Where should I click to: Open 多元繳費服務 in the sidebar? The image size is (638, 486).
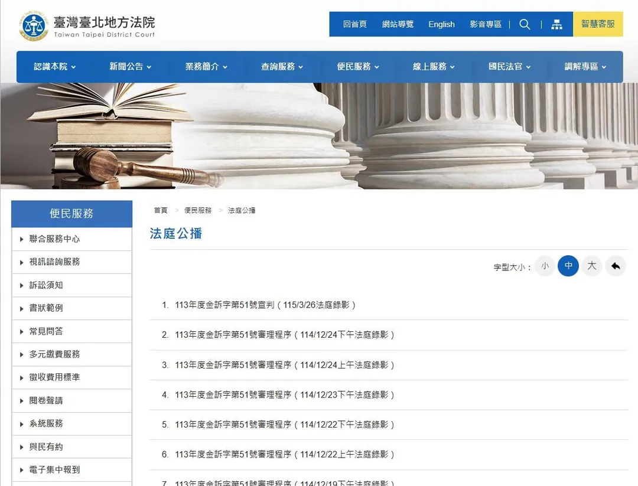point(71,354)
